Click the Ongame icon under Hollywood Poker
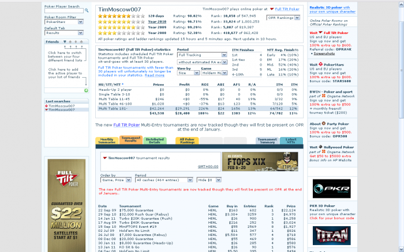The height and width of the screenshot is (252, 404). (x=324, y=151)
